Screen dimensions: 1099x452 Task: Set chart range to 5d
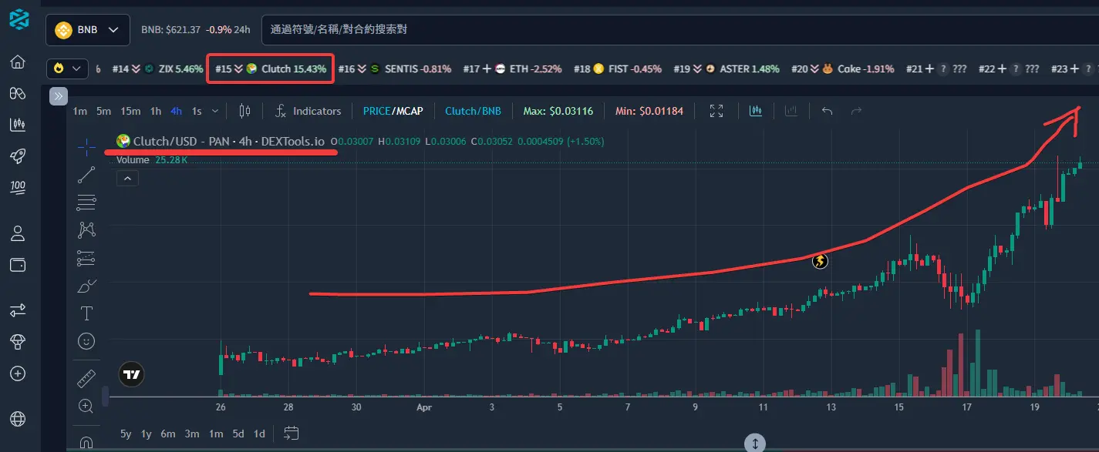[238, 434]
